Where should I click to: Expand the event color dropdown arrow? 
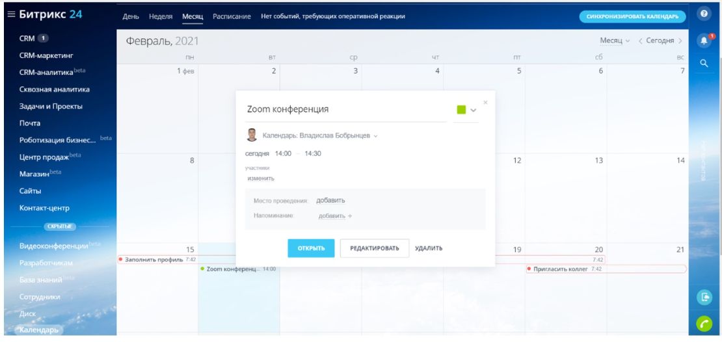pyautogui.click(x=473, y=111)
